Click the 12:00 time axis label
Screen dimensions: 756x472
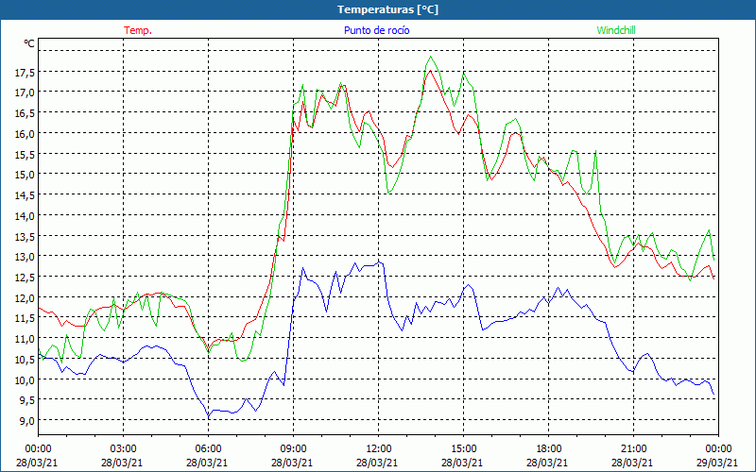coord(377,449)
